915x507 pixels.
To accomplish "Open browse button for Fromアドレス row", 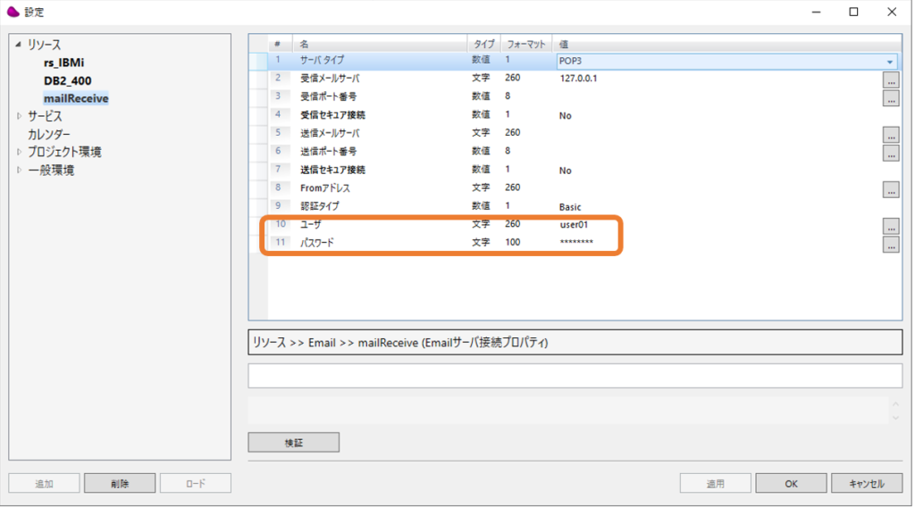I will pos(891,189).
